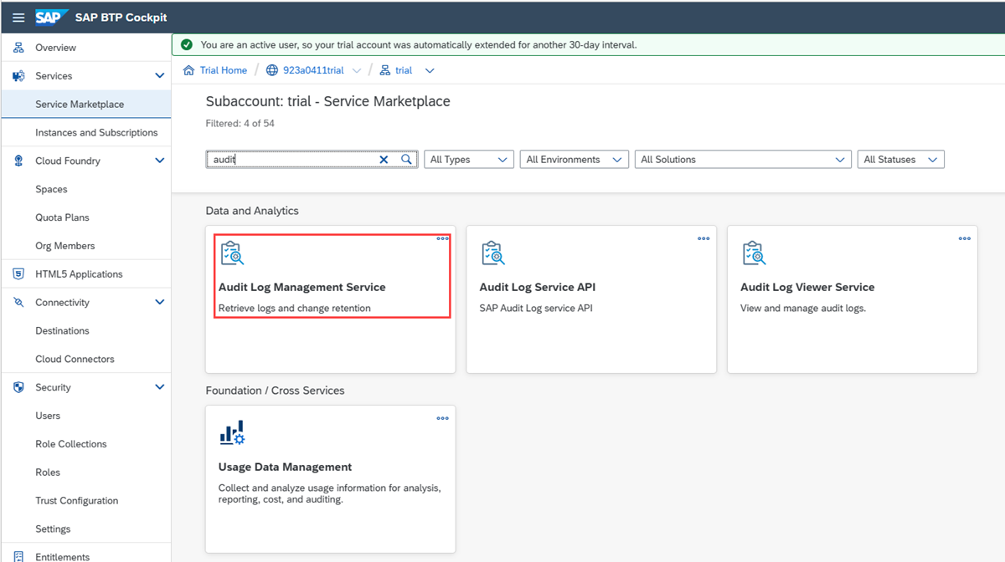The height and width of the screenshot is (562, 1005).
Task: Click the Audit Log Viewer Service icon
Action: click(755, 253)
